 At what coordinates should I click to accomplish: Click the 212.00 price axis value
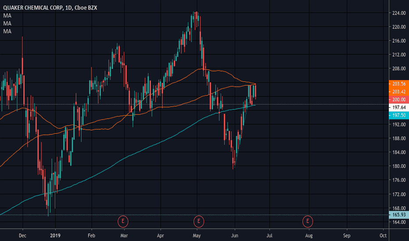399,55
